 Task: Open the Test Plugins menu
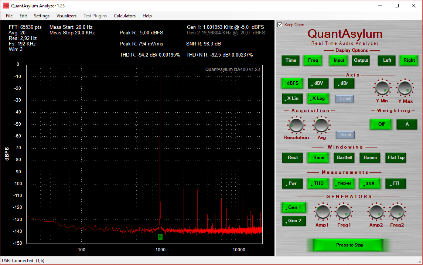point(95,16)
